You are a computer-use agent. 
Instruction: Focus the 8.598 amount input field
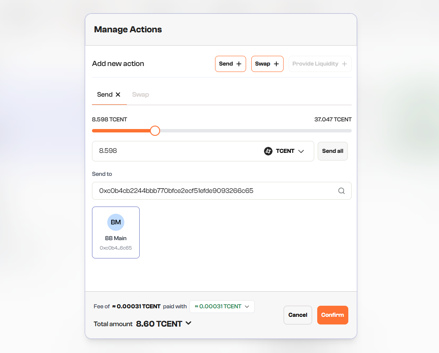pyautogui.click(x=175, y=151)
